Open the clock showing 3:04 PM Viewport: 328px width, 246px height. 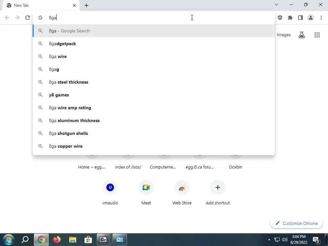pos(299,240)
